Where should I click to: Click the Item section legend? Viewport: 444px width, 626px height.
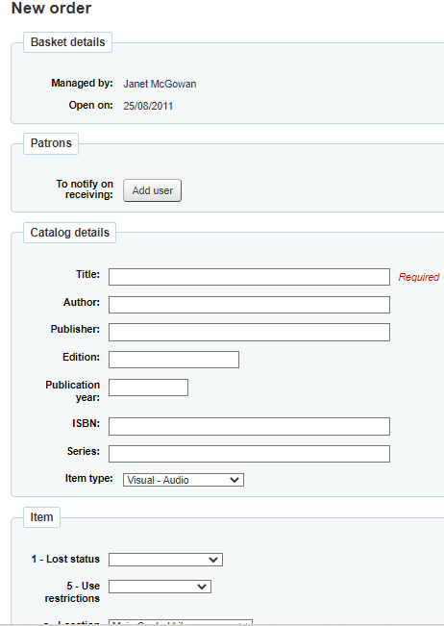[x=41, y=517]
